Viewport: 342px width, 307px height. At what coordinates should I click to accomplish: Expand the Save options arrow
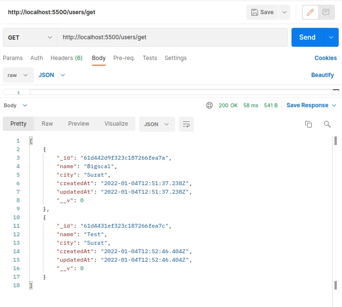pos(284,12)
